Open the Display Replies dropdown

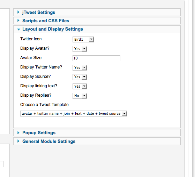tap(80, 96)
